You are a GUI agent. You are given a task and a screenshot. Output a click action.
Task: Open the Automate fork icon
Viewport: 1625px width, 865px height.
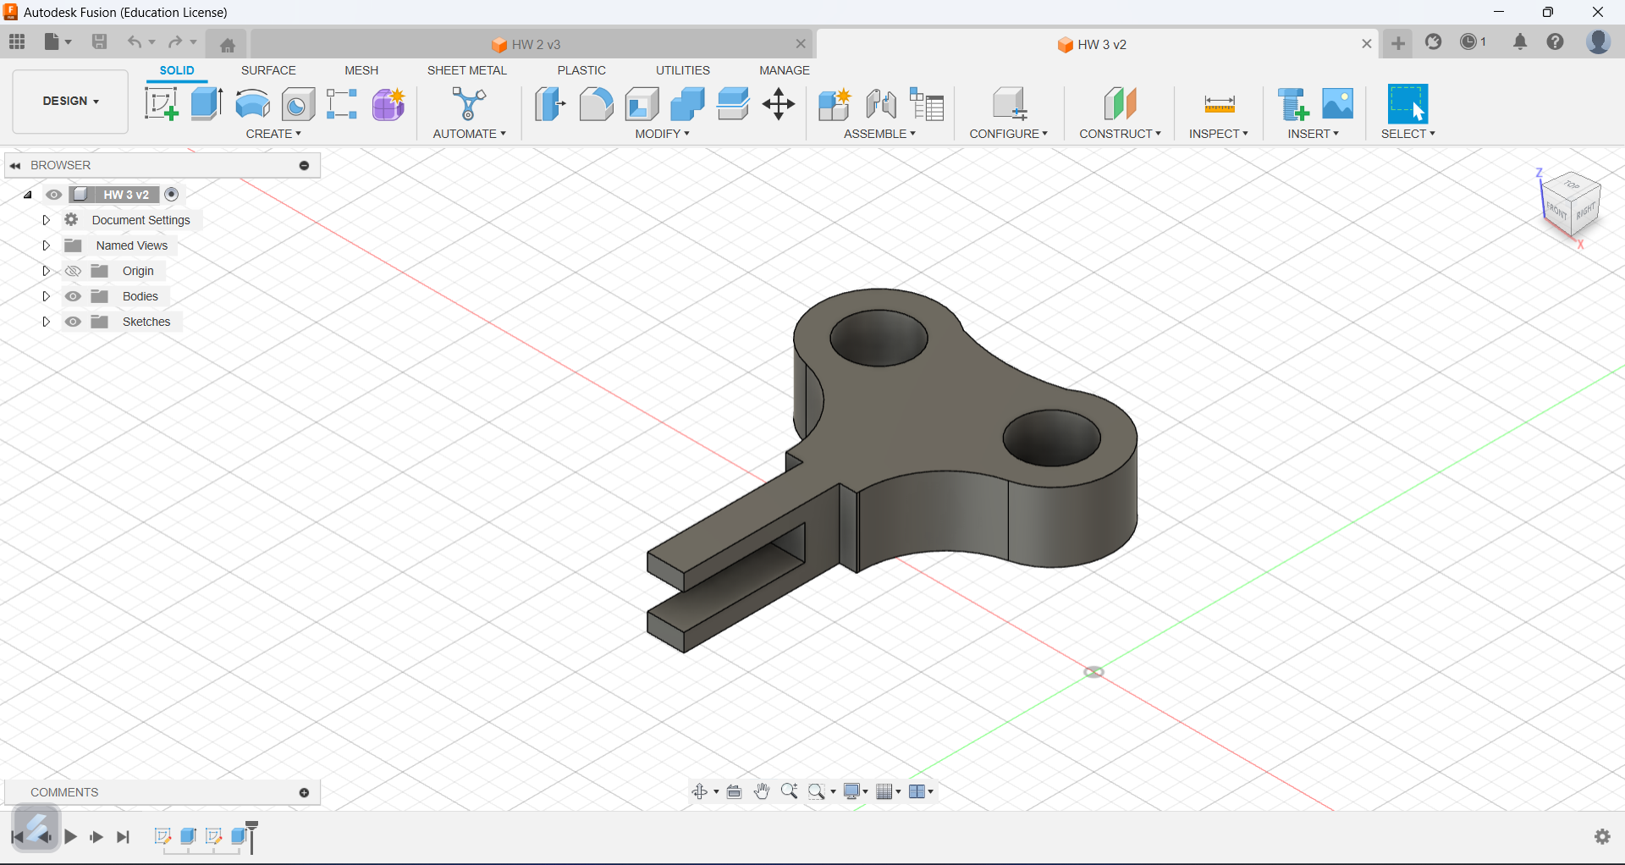469,104
